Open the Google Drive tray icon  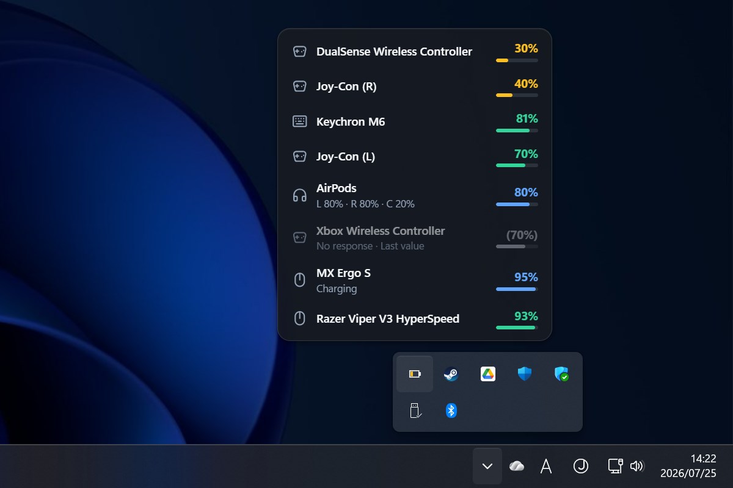click(x=487, y=374)
